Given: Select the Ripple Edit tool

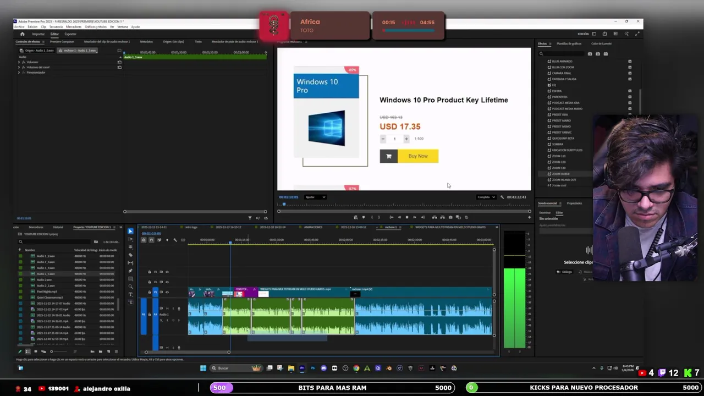Looking at the screenshot, I should pyautogui.click(x=130, y=247).
